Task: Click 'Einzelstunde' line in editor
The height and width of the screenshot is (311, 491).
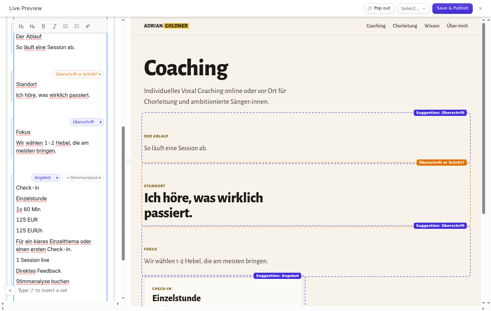Action: click(31, 199)
